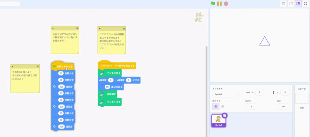Show the sprite with the eye toggle

point(216,106)
